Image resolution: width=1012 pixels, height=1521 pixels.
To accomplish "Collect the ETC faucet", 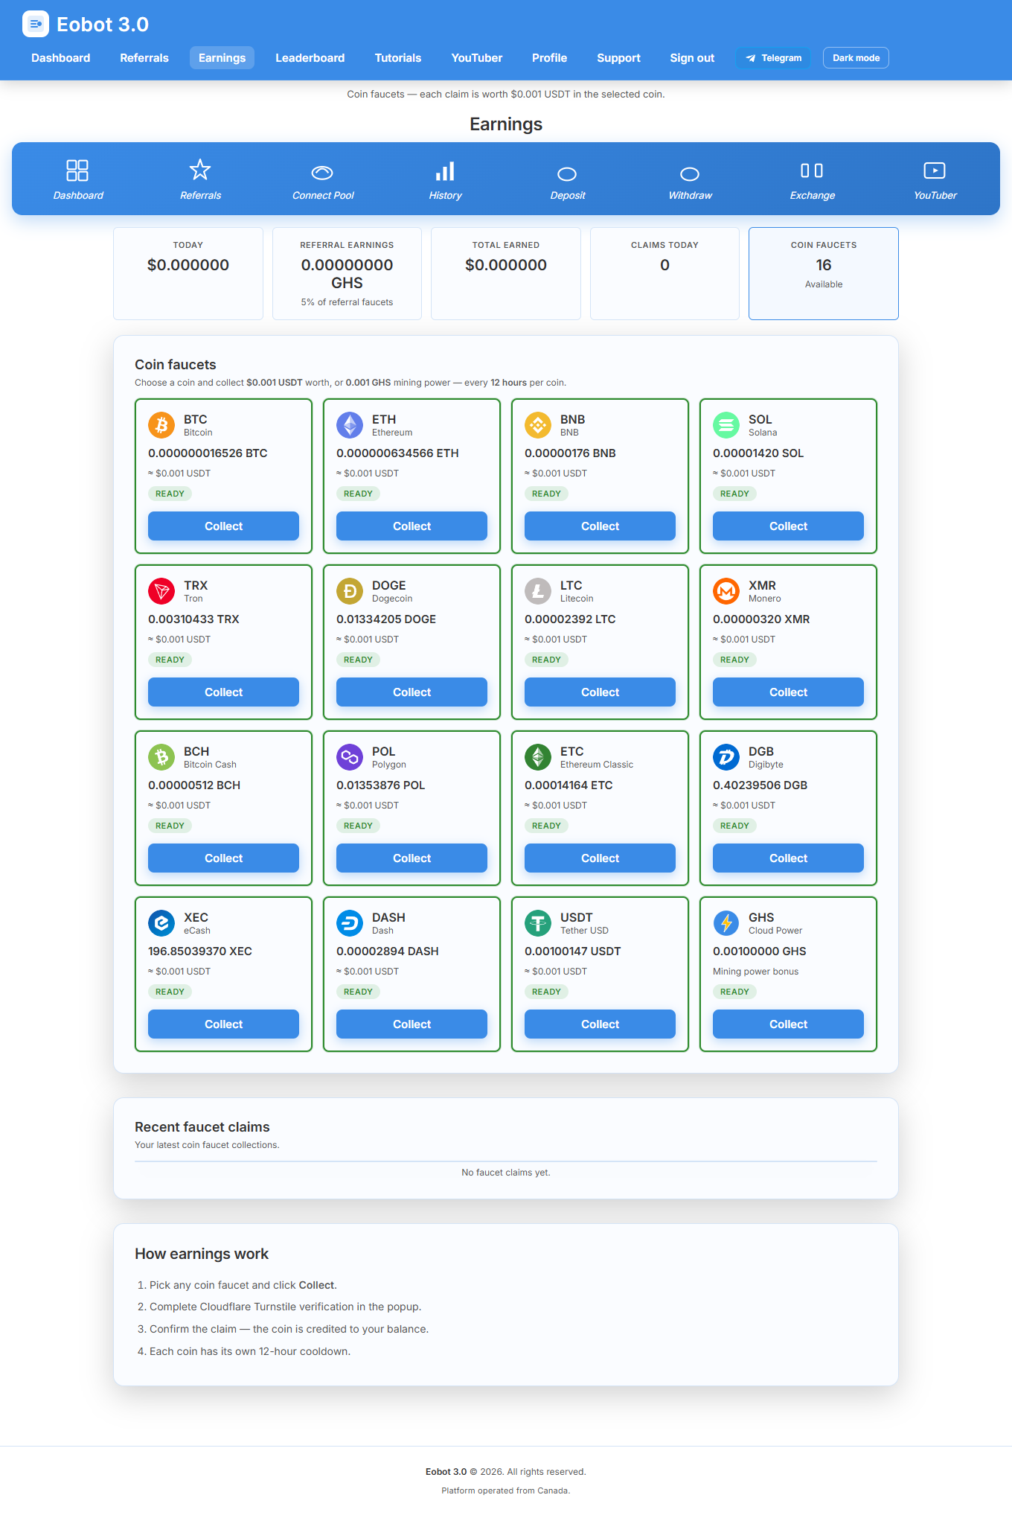I will coord(600,858).
